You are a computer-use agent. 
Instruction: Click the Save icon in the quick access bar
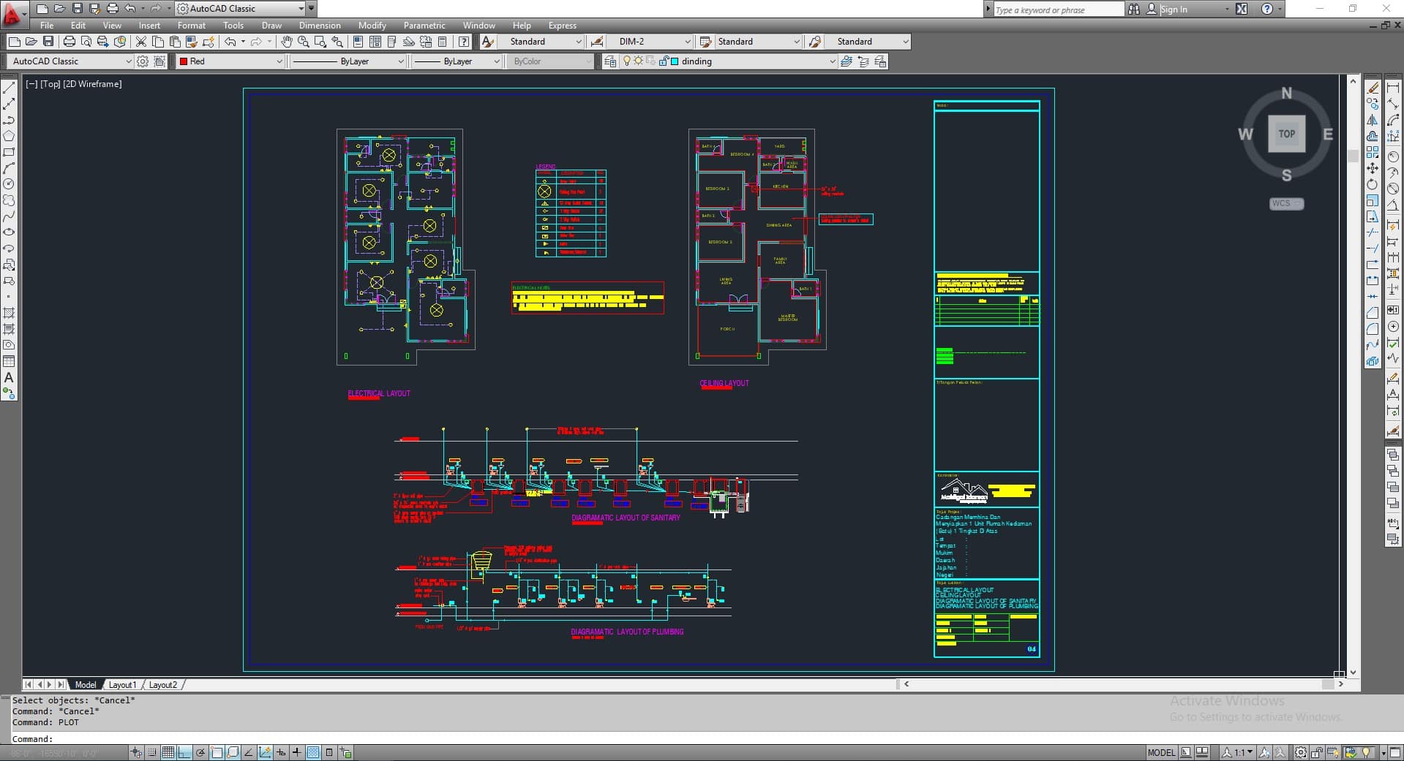point(77,9)
